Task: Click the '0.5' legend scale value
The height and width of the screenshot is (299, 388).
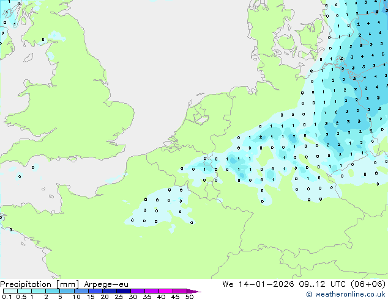Action: coord(21,297)
